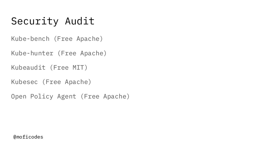
Task: Click the 'Kube-hunter' tool name
Action: (x=32, y=53)
